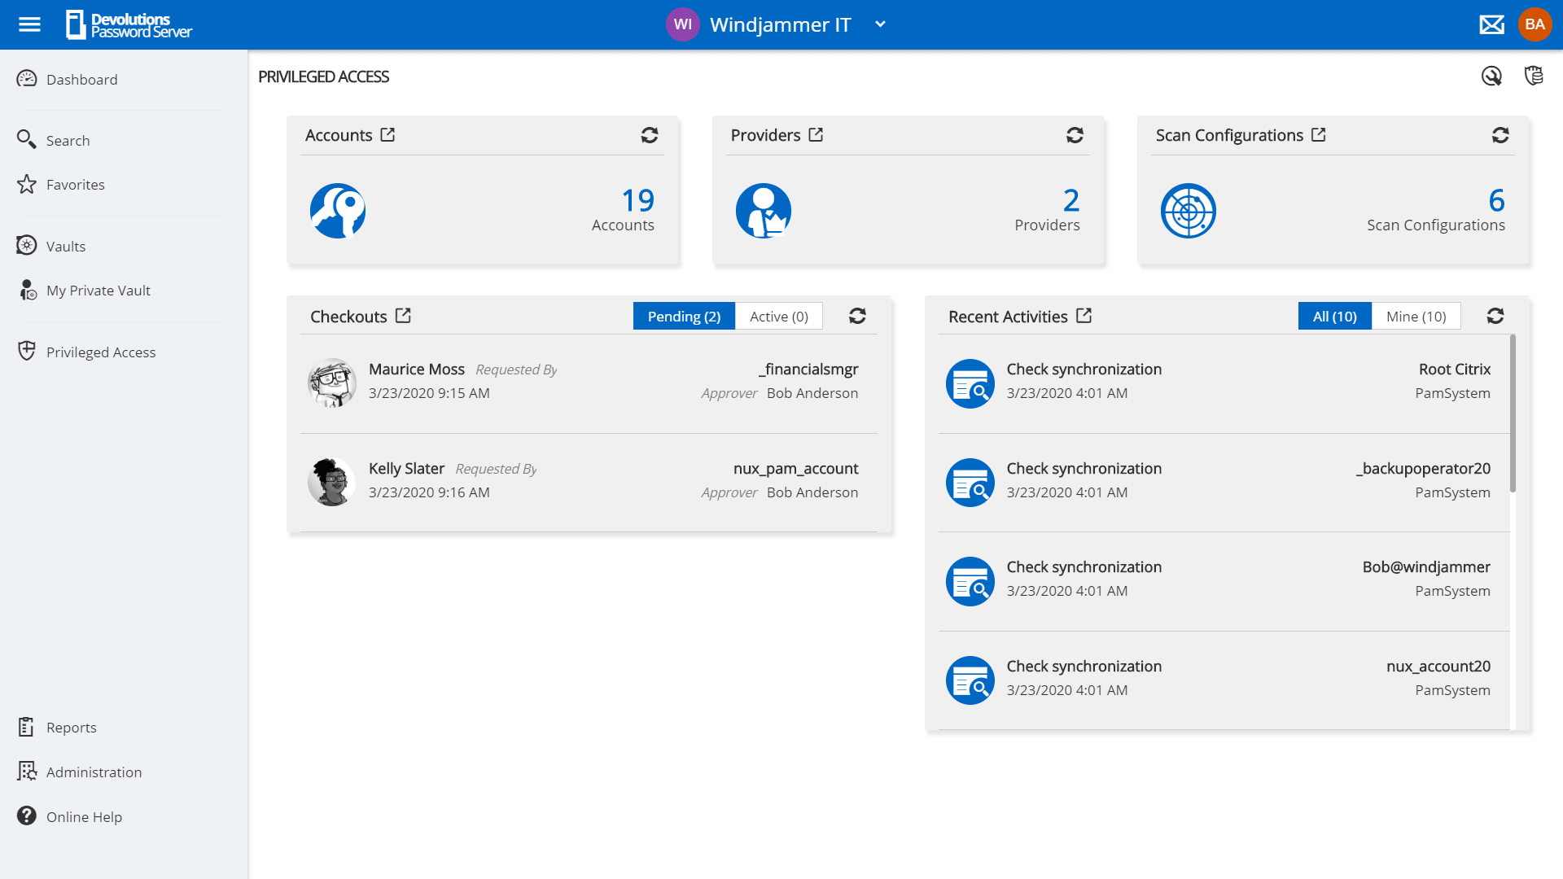Click the Scan Configurations radar icon
Viewport: 1563px width, 879px height.
pos(1188,211)
